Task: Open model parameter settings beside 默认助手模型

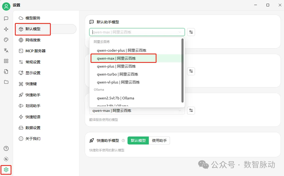Action: (x=191, y=32)
